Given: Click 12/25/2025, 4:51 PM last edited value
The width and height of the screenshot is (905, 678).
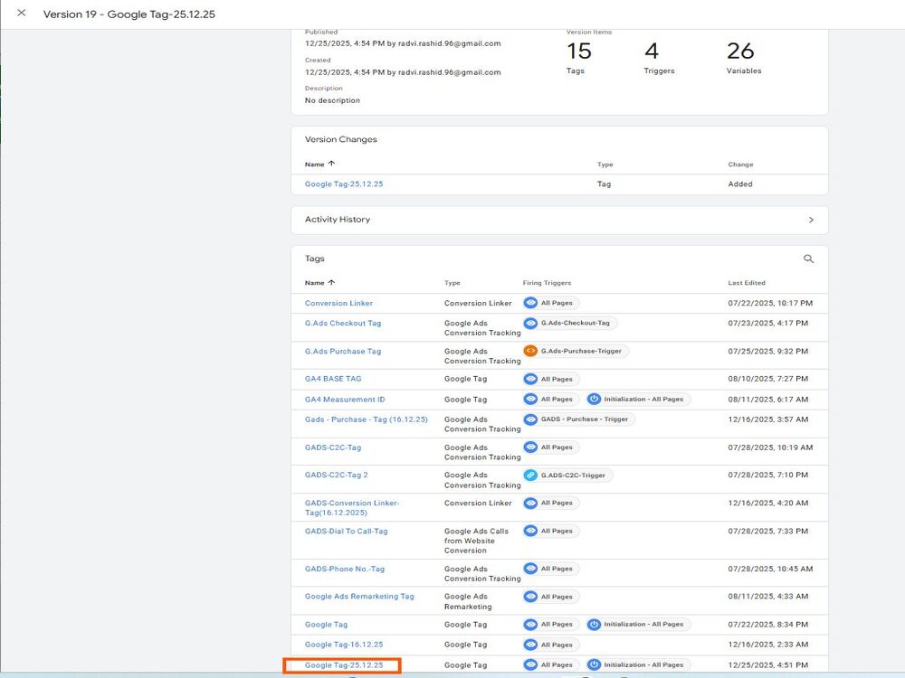Looking at the screenshot, I should 768,664.
